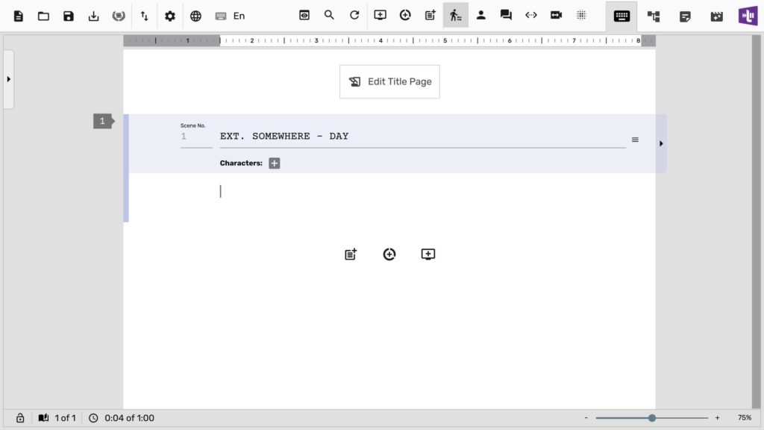The height and width of the screenshot is (430, 764).
Task: Open the settings gear
Action: click(x=170, y=16)
